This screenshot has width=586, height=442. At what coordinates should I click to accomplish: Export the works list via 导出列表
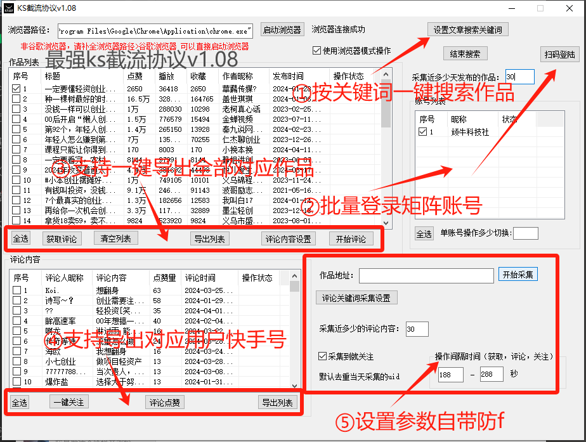tap(210, 240)
